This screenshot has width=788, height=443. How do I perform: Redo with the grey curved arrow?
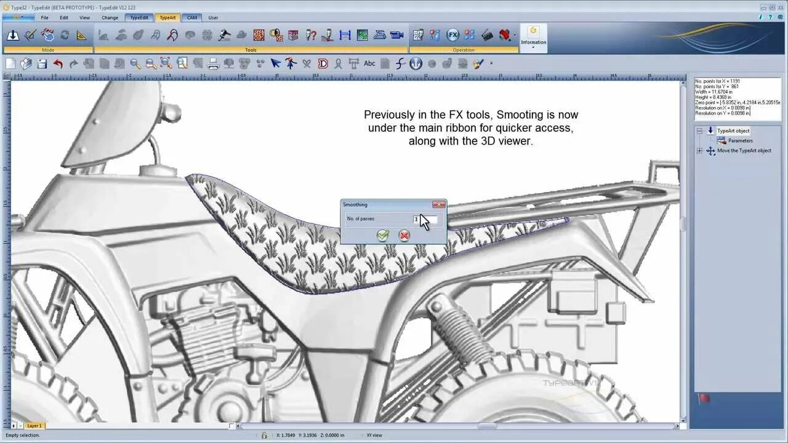73,63
